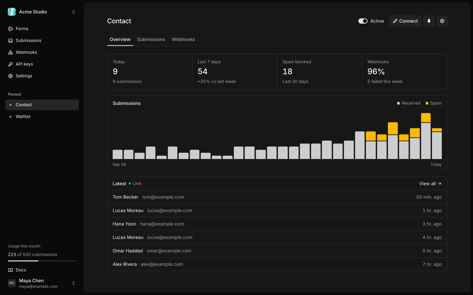Viewport: 473px width, 295px height.
Task: Click the API keys key icon
Action: 11,64
